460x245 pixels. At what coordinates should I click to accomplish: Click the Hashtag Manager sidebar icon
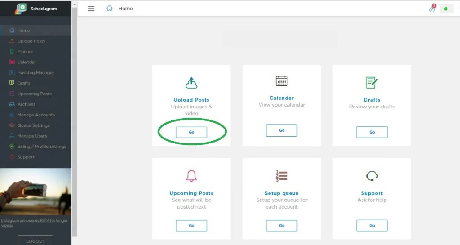coord(12,72)
